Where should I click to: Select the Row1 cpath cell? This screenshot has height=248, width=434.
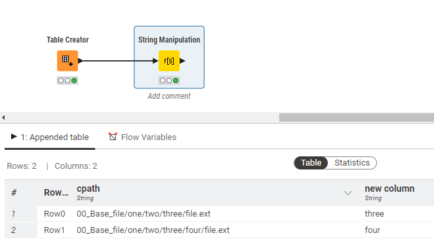(x=153, y=230)
